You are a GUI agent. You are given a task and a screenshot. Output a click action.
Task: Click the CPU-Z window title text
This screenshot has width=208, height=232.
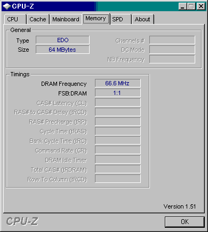pos(23,6)
